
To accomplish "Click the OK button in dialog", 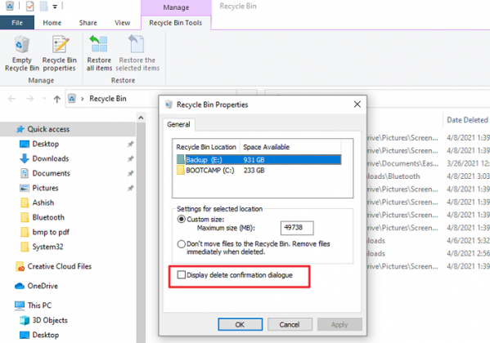I will point(240,324).
